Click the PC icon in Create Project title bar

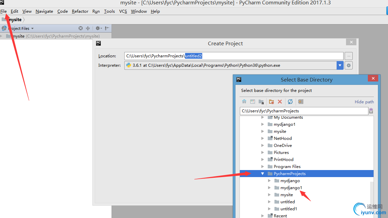coord(98,43)
